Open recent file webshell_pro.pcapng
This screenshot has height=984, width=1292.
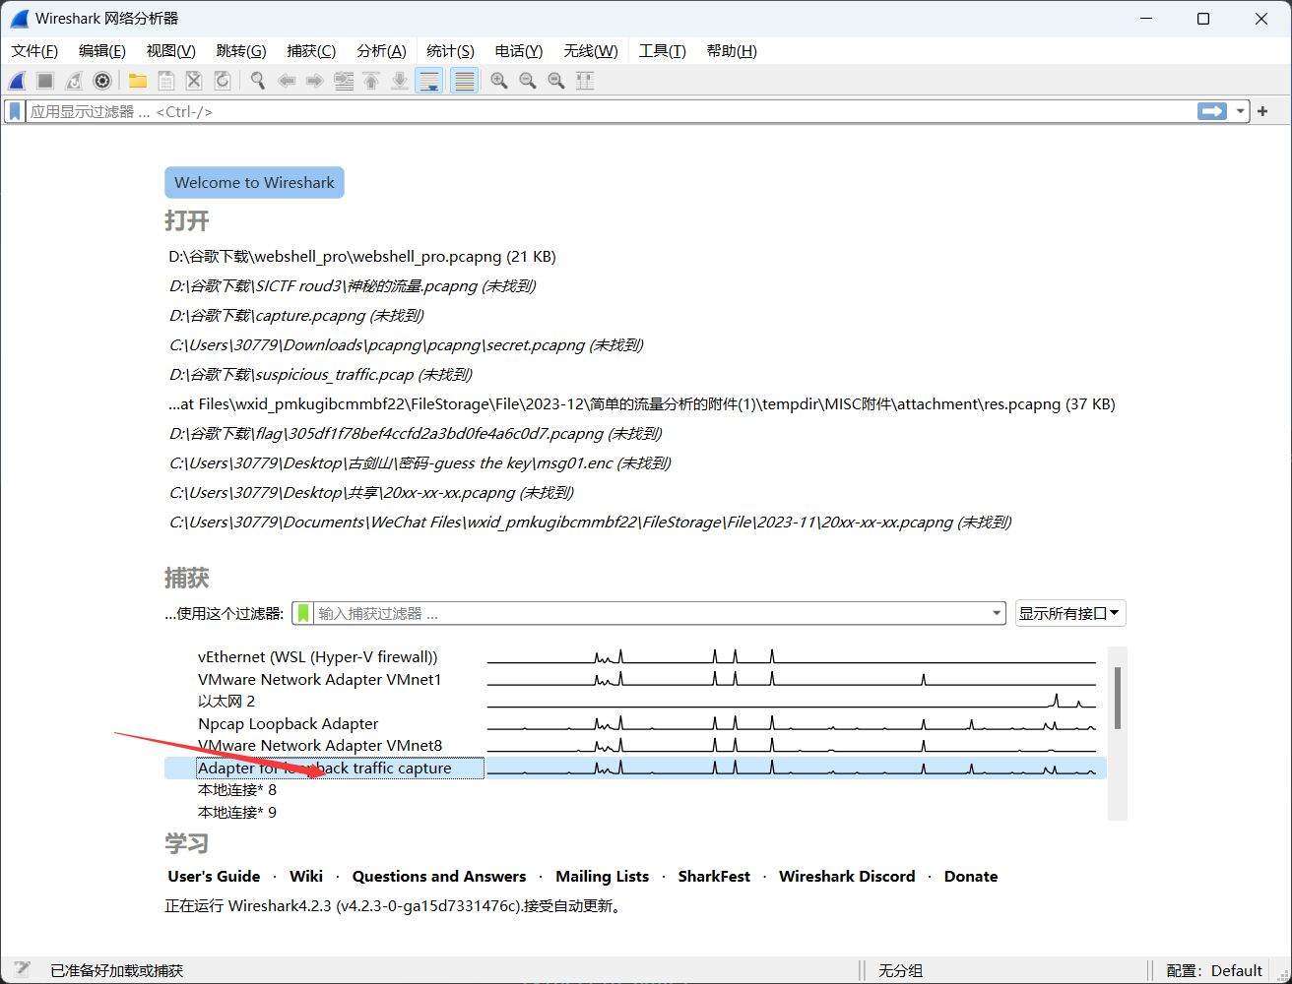(x=362, y=257)
